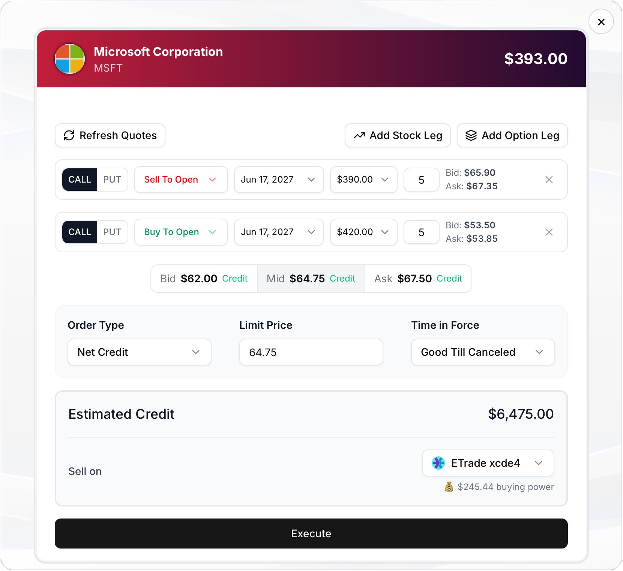Remove the $390 Sell To Open leg

tap(549, 180)
